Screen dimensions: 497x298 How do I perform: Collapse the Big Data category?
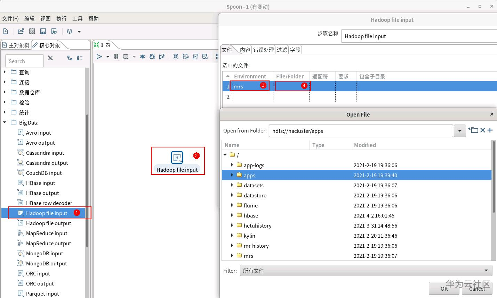point(5,122)
